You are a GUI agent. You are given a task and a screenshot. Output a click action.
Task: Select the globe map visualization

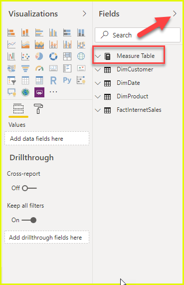[81, 56]
